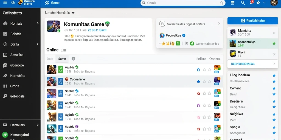Toggle the green star on Sopentaligs item

274,43
